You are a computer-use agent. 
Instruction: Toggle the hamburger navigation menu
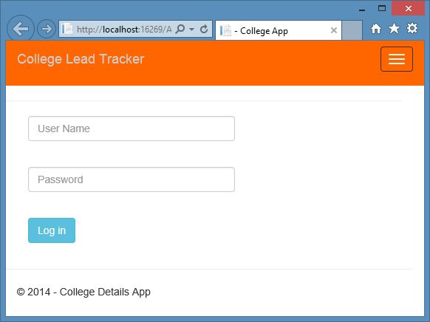click(397, 59)
